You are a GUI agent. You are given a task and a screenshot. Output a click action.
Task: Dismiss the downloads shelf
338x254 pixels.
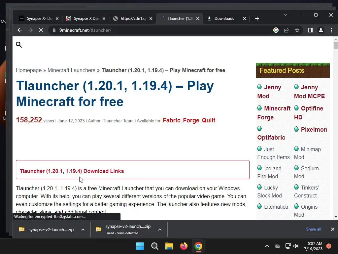pos(333,229)
